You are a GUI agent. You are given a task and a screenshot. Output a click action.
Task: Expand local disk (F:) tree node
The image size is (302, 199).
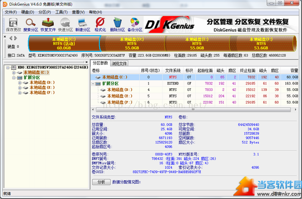click(20, 93)
